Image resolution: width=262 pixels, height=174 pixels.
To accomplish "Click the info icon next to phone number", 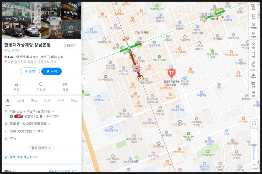I will tap(34, 131).
